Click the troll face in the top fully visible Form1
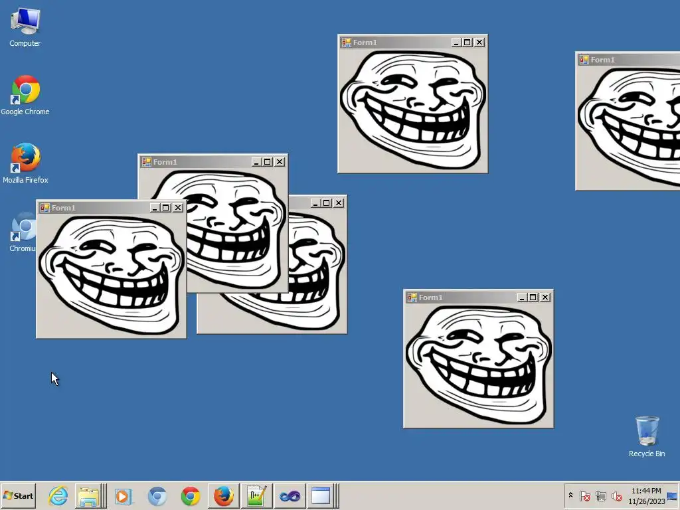This screenshot has height=510, width=680. [412, 110]
